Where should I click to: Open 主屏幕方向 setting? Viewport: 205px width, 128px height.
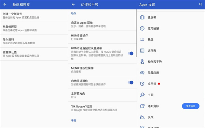pos(102,95)
